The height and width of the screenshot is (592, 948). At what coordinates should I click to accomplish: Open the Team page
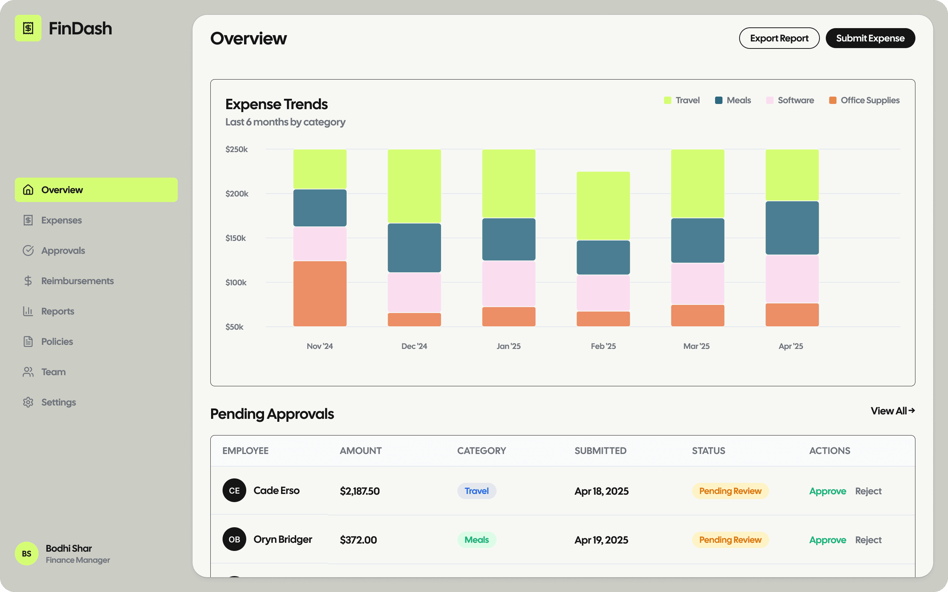click(96, 372)
